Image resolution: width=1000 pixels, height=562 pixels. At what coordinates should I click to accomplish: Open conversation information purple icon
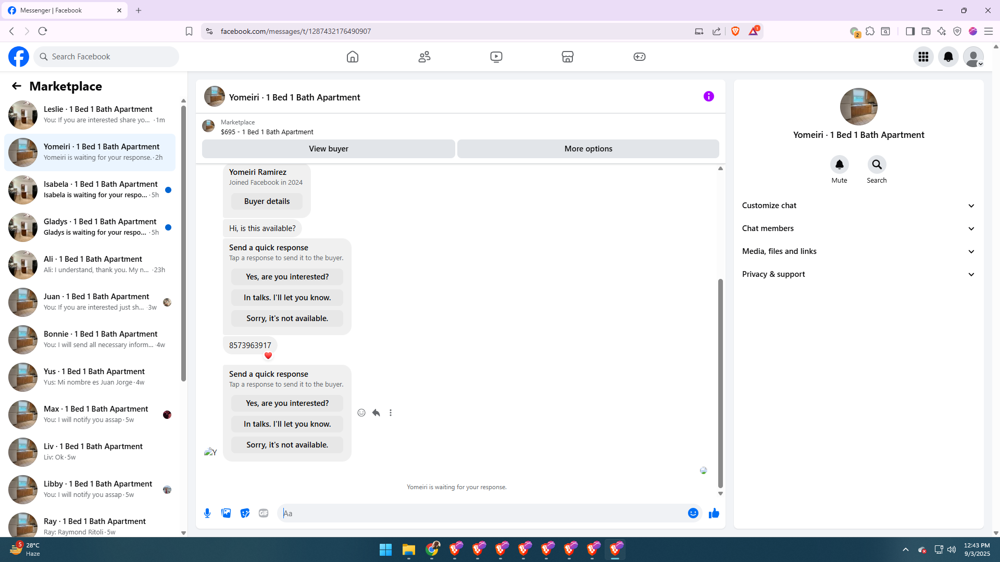709,96
